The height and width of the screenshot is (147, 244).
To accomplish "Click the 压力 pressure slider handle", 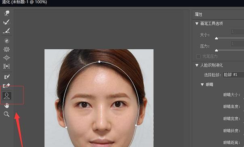I will coord(216,50).
